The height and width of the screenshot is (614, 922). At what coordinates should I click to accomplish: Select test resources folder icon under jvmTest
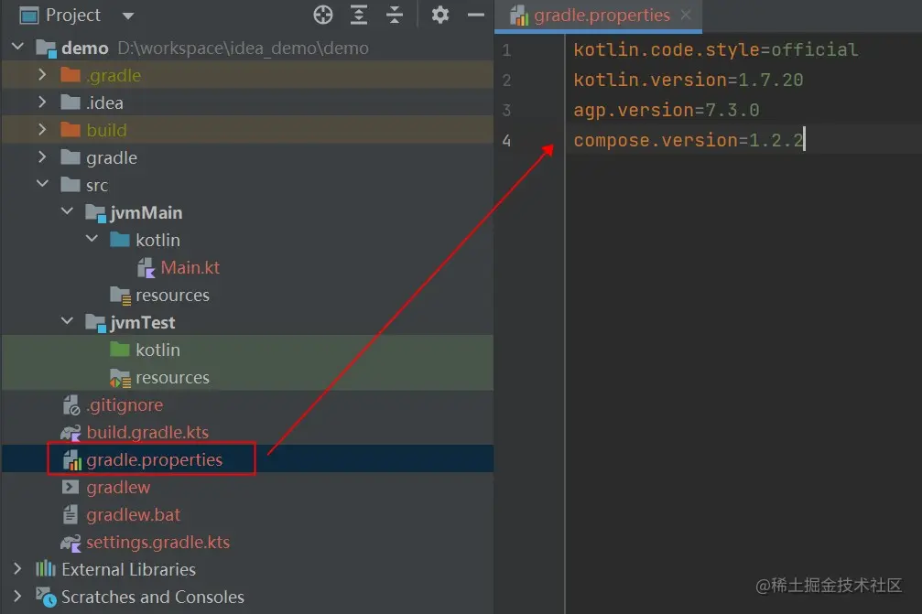coord(121,378)
